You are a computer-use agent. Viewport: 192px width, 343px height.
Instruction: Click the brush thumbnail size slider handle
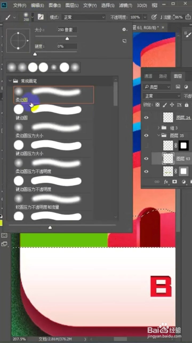(50, 228)
